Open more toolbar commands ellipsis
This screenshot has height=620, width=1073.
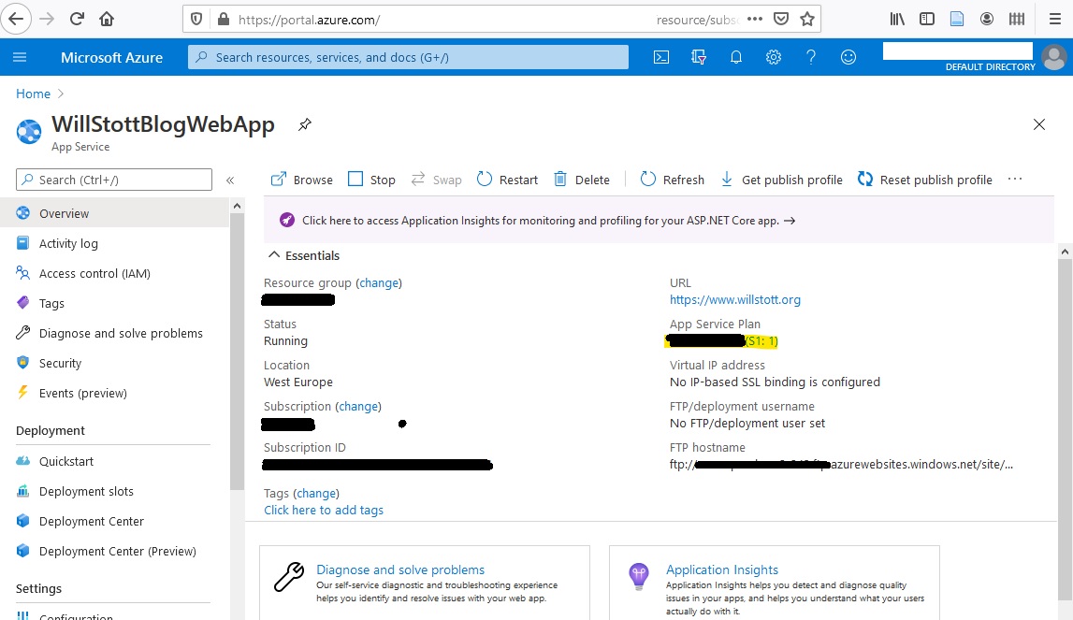[x=1015, y=179]
